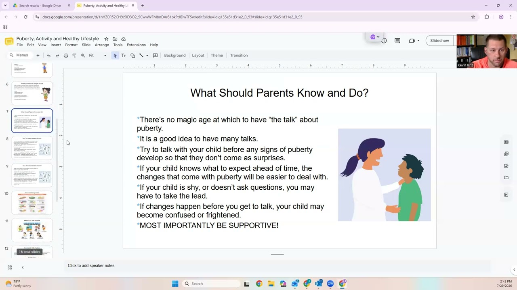The height and width of the screenshot is (290, 517).
Task: Click the bottom right side panel icon
Action: click(506, 195)
